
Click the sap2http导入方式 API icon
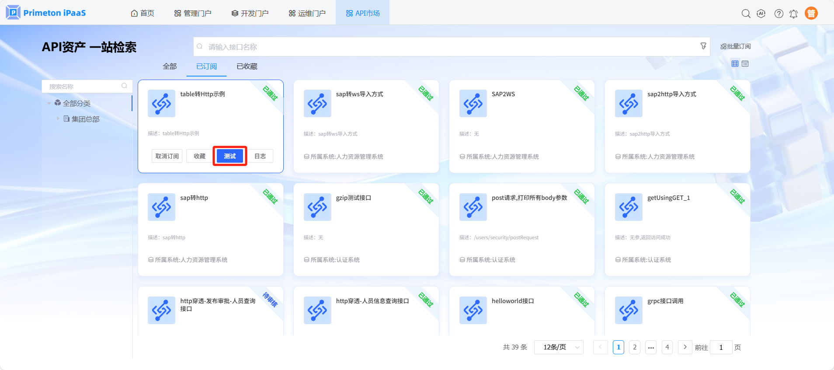(x=629, y=103)
